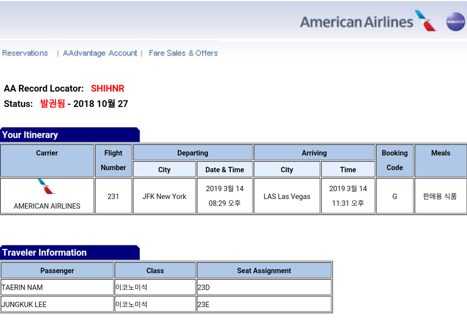Click the Meals column header
This screenshot has width=467, height=323.
pos(441,161)
